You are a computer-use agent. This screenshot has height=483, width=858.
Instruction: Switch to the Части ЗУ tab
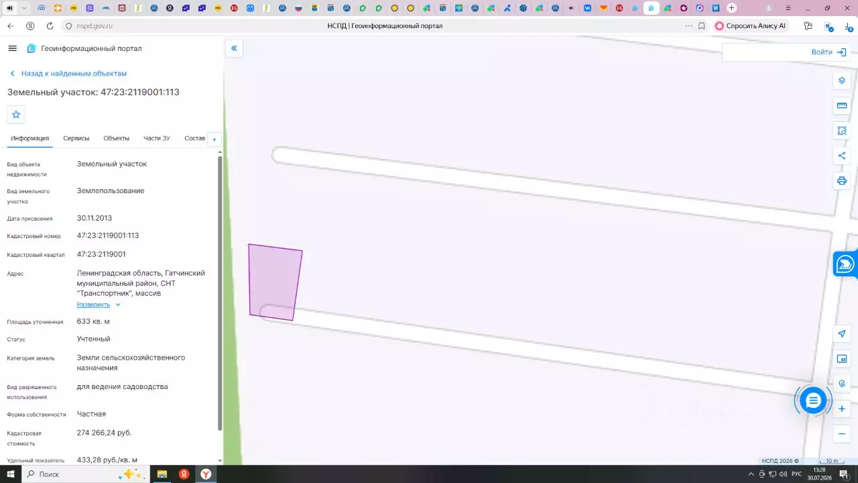[157, 138]
